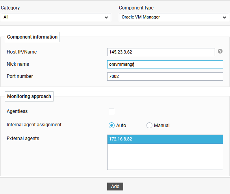Choose Manual internal agent assignment
The width and height of the screenshot is (230, 194).
point(149,125)
